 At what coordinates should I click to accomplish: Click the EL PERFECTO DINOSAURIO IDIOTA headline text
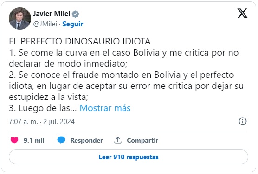coord(80,41)
